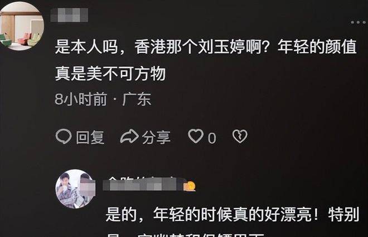Open the top commenter's room-photo avatar

pos(22,26)
